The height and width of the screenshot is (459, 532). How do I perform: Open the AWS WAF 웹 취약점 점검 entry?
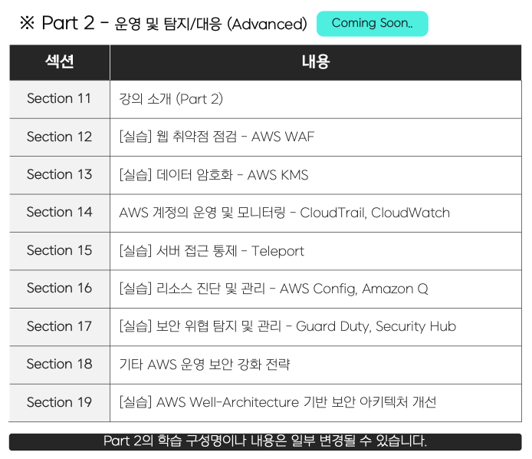coord(217,137)
